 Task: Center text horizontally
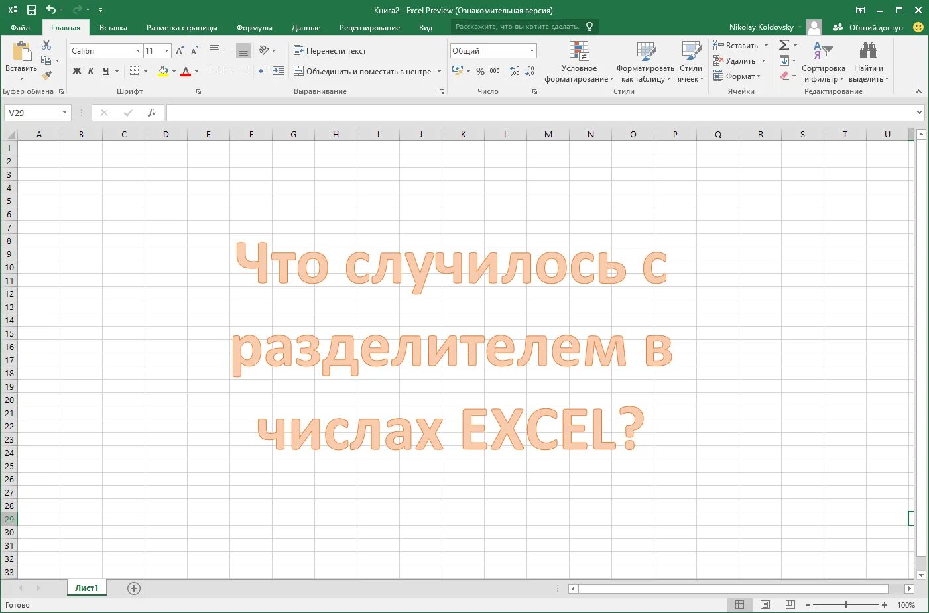pyautogui.click(x=229, y=71)
